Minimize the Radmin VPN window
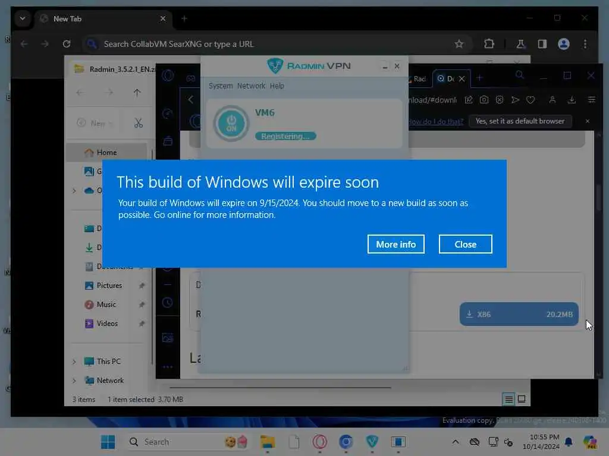 click(x=385, y=66)
